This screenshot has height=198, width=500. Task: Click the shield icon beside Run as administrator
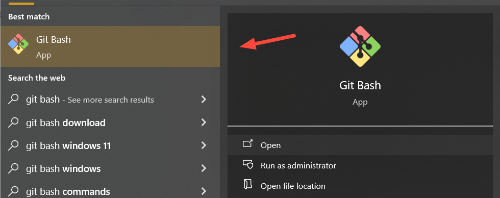[x=248, y=164]
